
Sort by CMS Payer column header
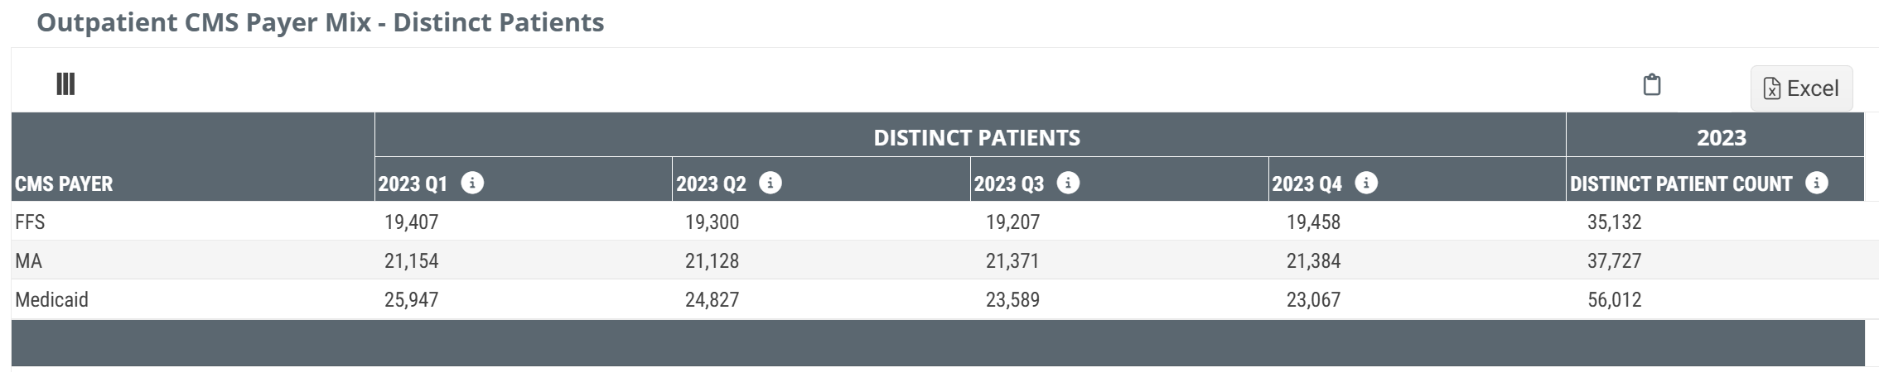coord(64,184)
